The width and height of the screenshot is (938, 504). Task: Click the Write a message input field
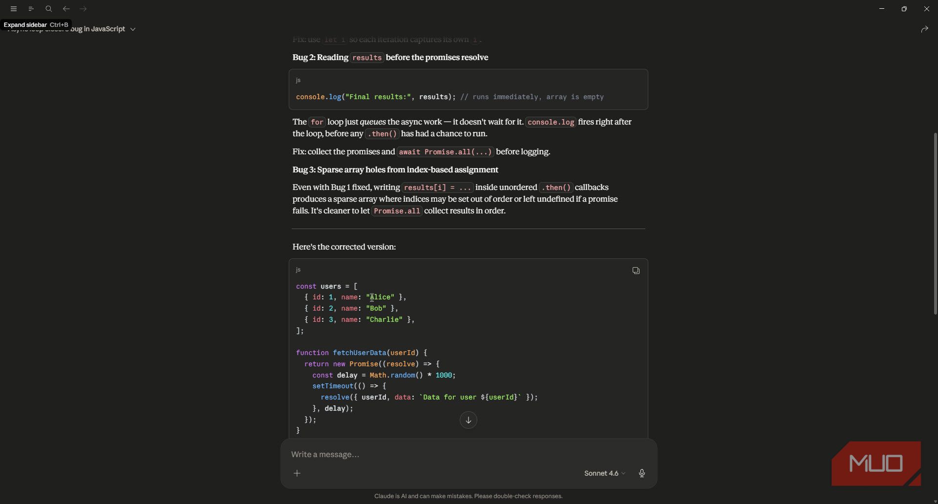coord(468,454)
